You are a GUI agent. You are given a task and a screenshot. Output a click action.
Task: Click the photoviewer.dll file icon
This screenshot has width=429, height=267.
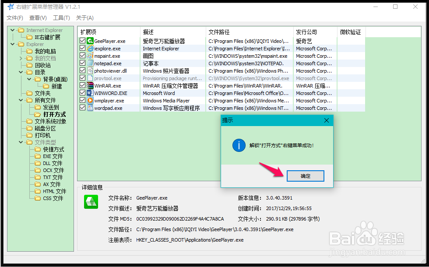pos(90,70)
